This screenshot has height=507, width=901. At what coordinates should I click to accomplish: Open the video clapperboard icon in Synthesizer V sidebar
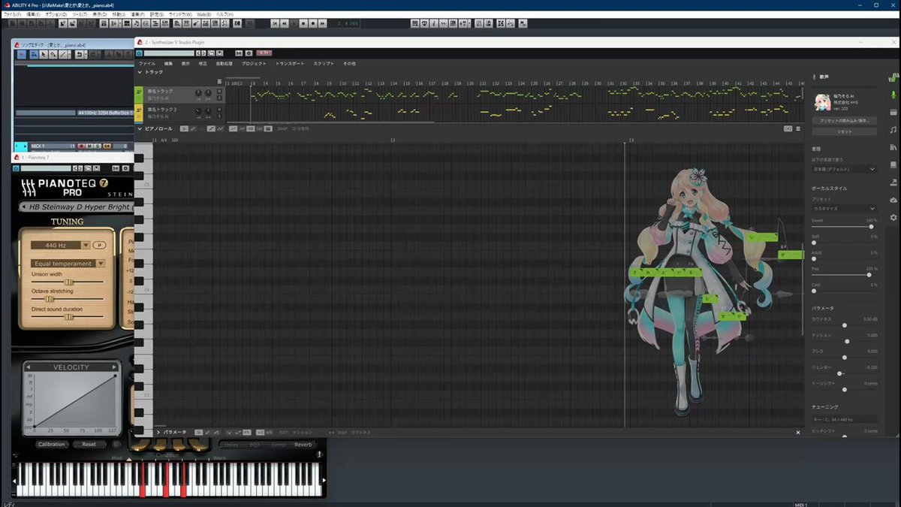click(x=893, y=112)
